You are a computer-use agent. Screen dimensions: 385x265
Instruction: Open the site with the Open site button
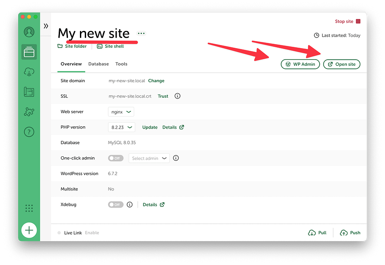342,64
